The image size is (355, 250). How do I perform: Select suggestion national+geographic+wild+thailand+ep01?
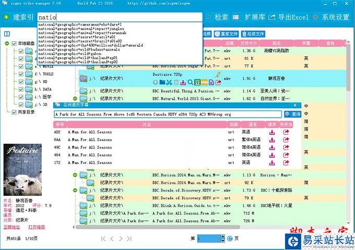click(x=78, y=58)
